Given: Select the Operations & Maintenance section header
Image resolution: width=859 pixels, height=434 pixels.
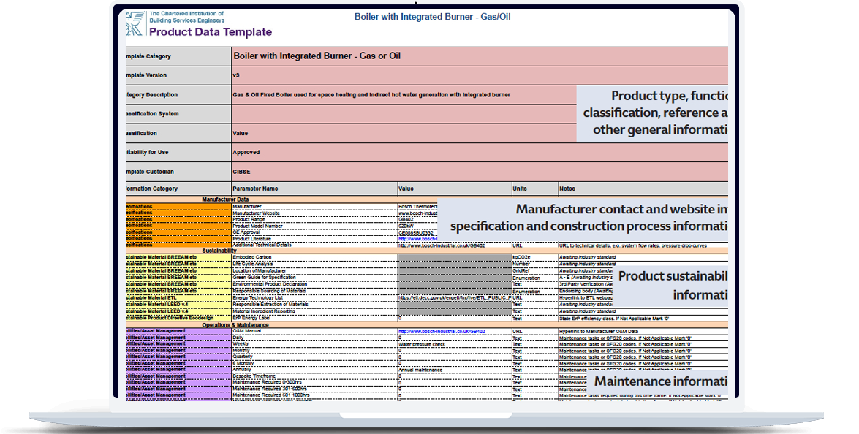Looking at the screenshot, I should point(235,325).
